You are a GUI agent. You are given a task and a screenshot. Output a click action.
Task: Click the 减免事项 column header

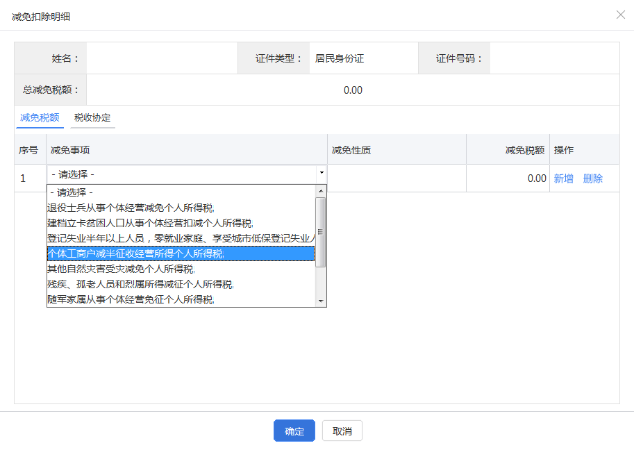[187, 150]
